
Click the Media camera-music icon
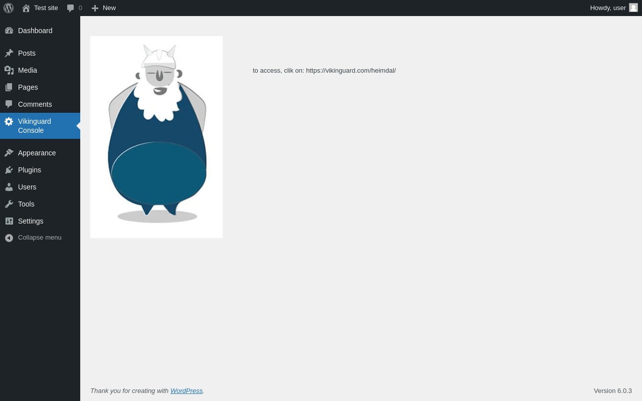[x=9, y=70]
